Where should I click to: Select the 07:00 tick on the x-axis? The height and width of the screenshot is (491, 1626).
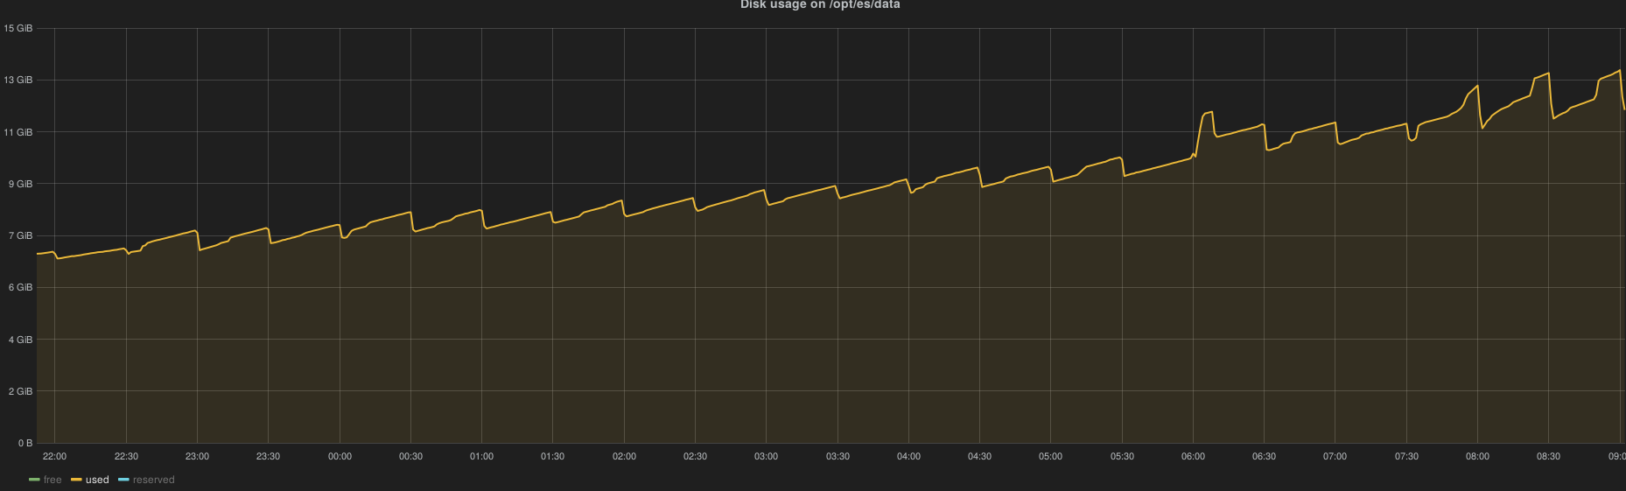pyautogui.click(x=1335, y=456)
